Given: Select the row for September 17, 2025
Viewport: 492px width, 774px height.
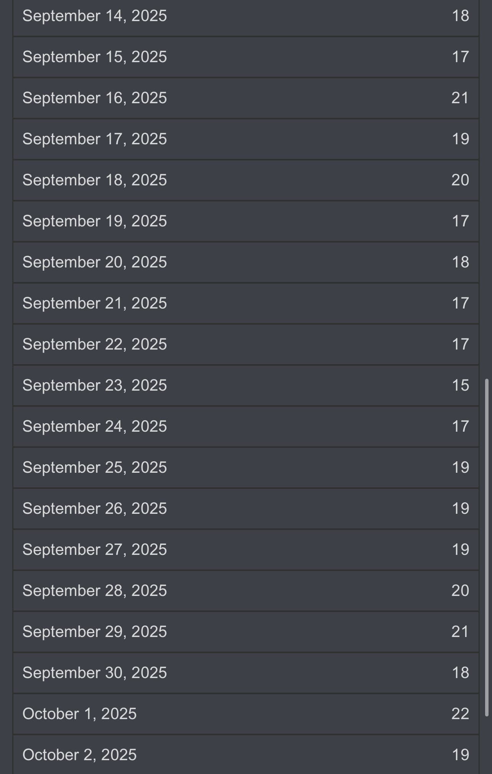Looking at the screenshot, I should (x=245, y=139).
